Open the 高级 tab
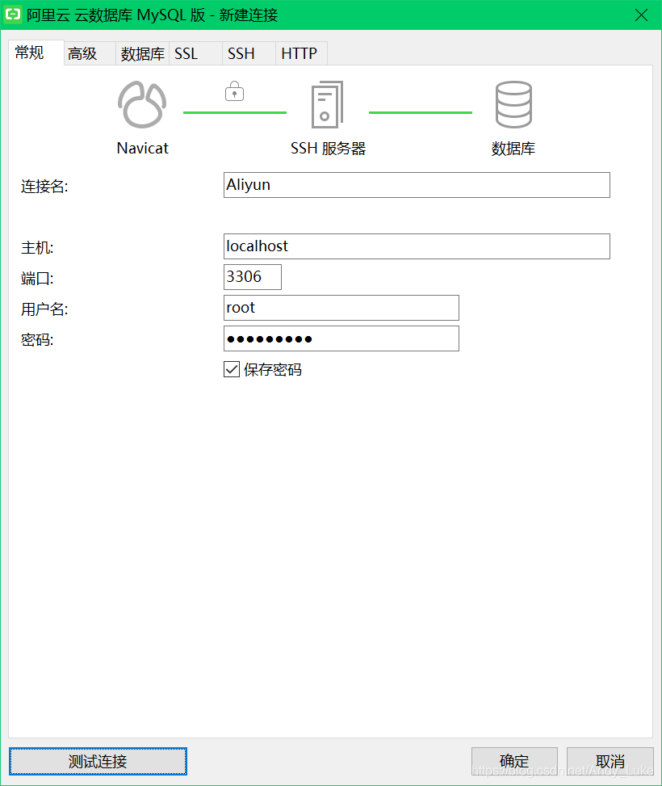 [x=90, y=53]
